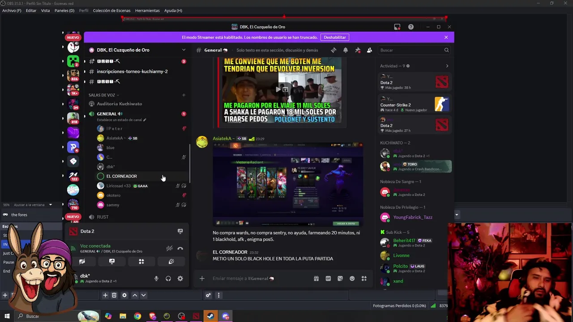573x322 pixels.
Task: Mute microphone in dbk* user panel
Action: coord(156,279)
